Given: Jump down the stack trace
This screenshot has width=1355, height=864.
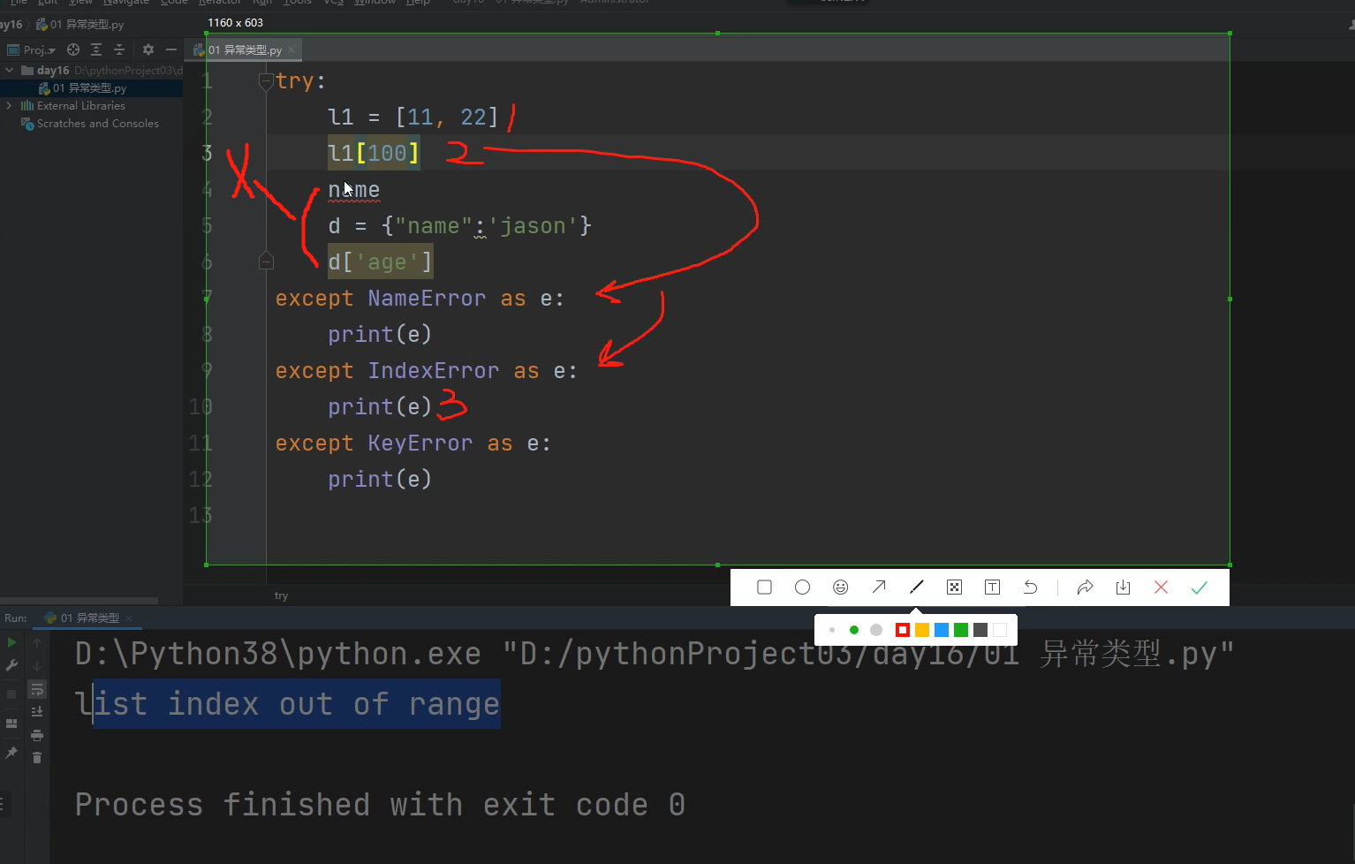Looking at the screenshot, I should pos(37,666).
